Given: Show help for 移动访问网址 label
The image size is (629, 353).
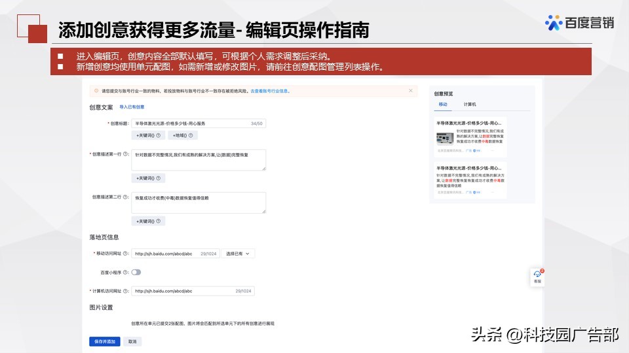Looking at the screenshot, I should coord(126,254).
